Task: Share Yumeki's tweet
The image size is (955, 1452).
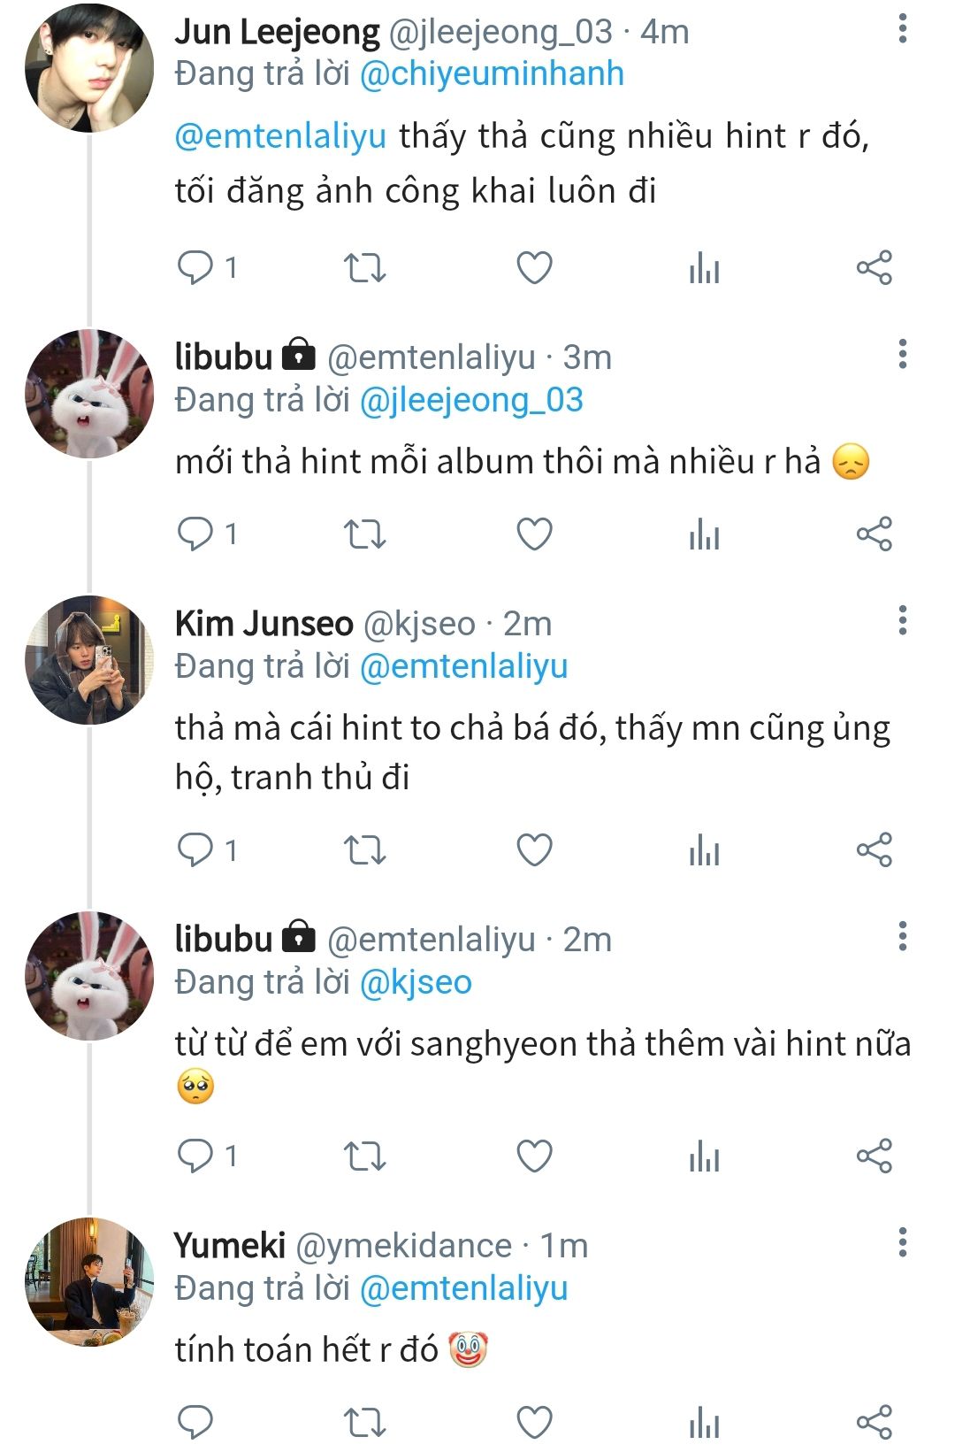Action: tap(874, 1423)
